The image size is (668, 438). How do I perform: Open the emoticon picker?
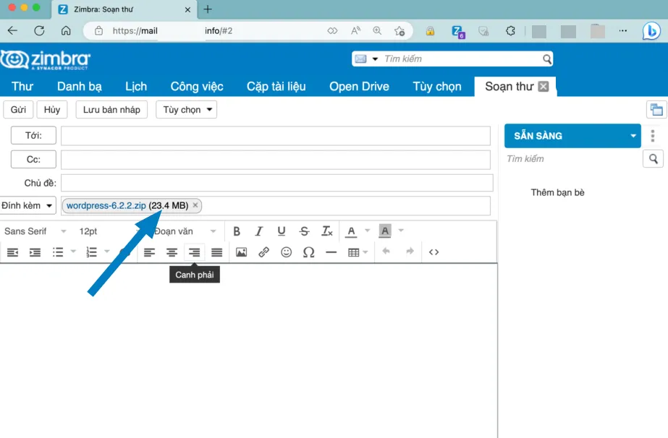(x=287, y=252)
